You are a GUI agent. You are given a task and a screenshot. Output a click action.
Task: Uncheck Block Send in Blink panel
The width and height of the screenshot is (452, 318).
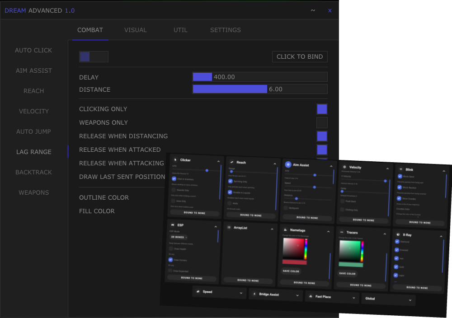pyautogui.click(x=400, y=176)
